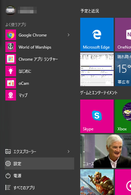The height and width of the screenshot is (195, 131).
Task: Select the エクスプローラー entry label
Action: click(x=25, y=152)
